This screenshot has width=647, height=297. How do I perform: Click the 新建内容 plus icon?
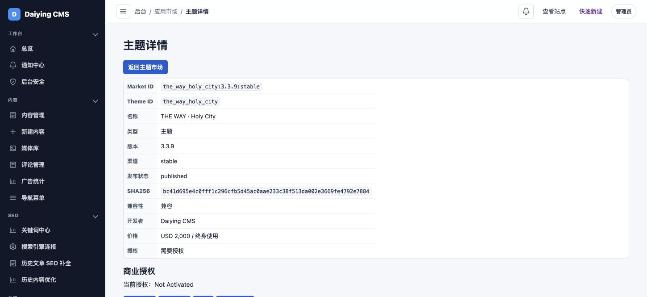tap(13, 132)
